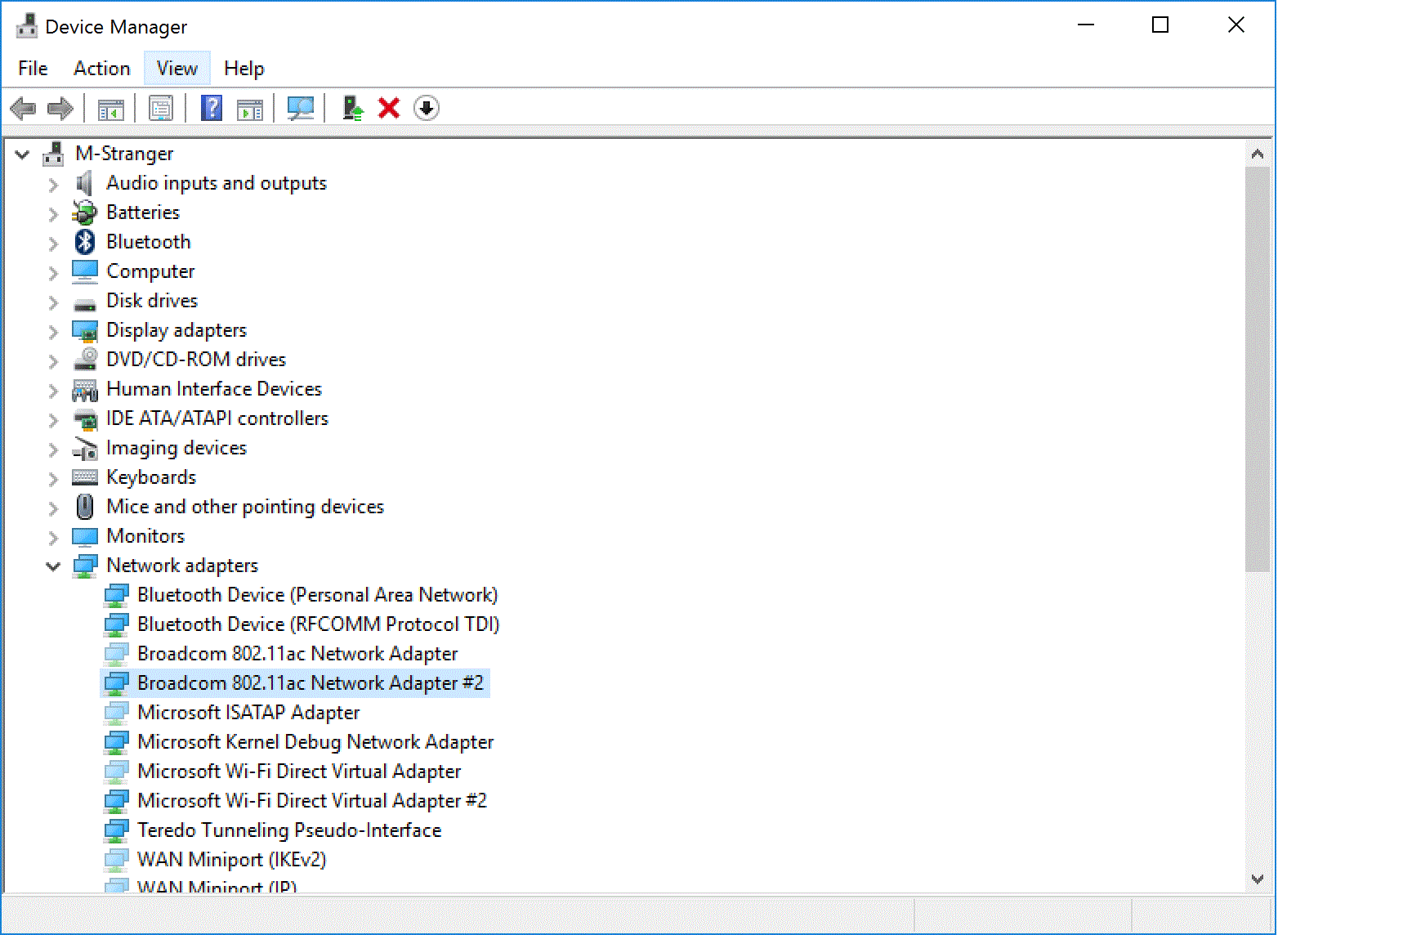Select Microsoft Wi-Fi Direct Virtual Adapter #2
This screenshot has height=935, width=1412.
tap(312, 801)
